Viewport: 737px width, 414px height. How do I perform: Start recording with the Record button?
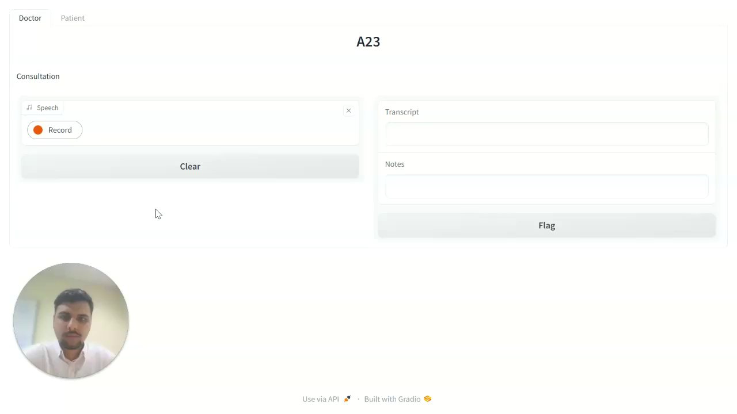(x=55, y=130)
